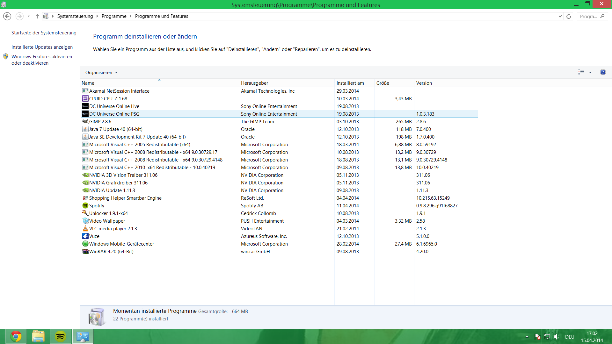Click the back navigation arrow
The width and height of the screenshot is (612, 344).
(x=7, y=16)
